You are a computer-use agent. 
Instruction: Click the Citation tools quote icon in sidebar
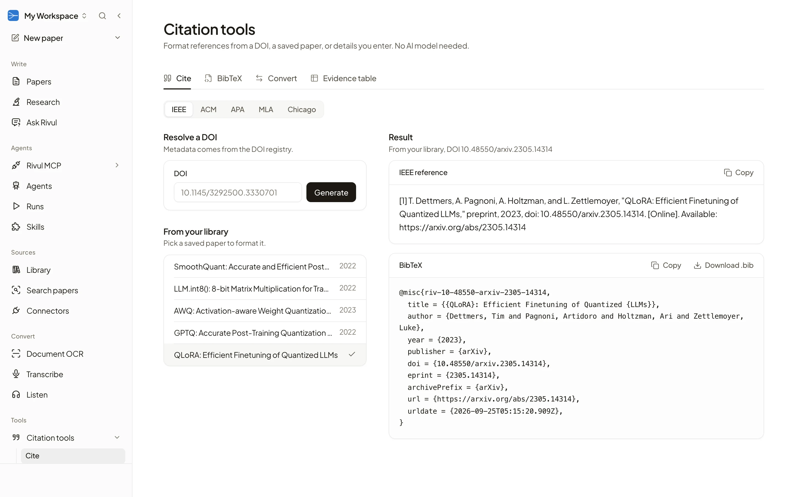(x=16, y=438)
